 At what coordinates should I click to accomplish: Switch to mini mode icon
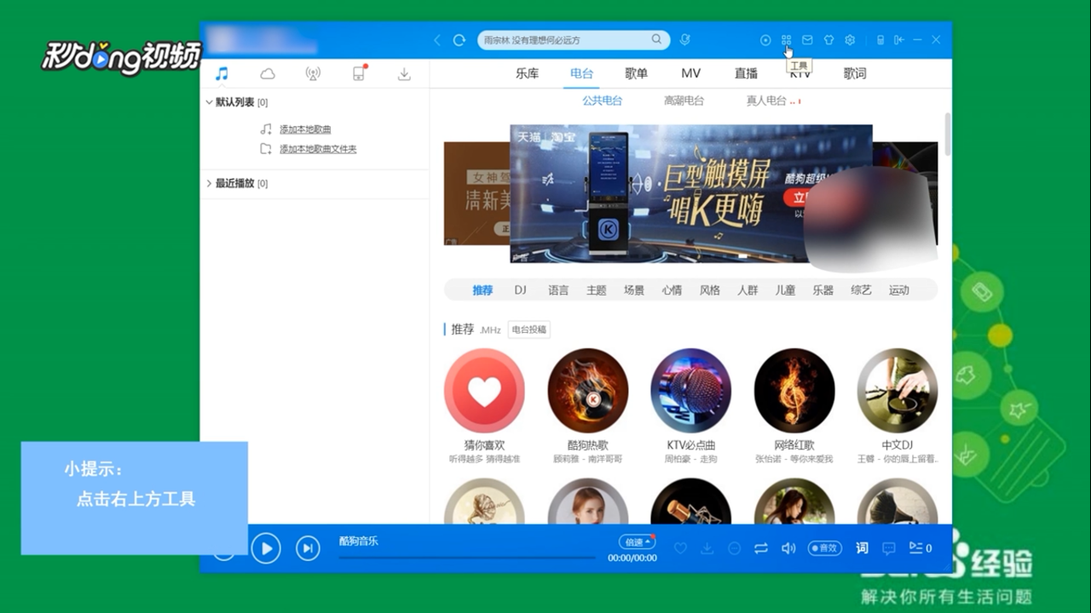pos(898,40)
